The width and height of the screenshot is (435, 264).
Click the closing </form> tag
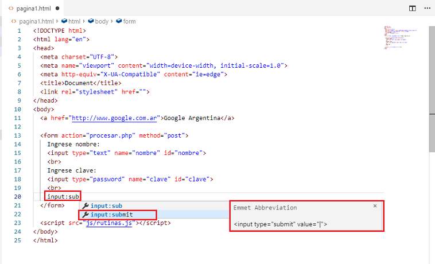[52, 205]
